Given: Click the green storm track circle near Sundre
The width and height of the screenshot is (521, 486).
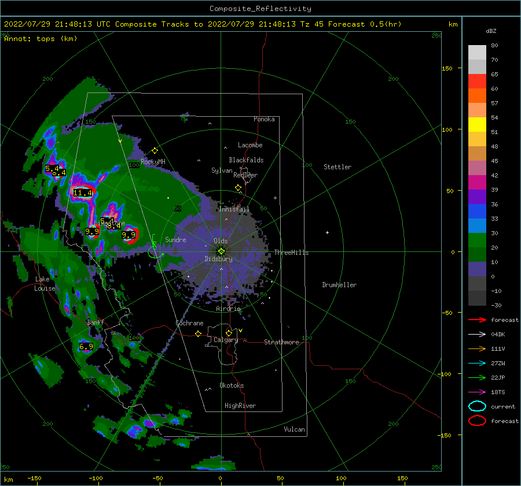Looking at the screenshot, I should tap(155, 252).
